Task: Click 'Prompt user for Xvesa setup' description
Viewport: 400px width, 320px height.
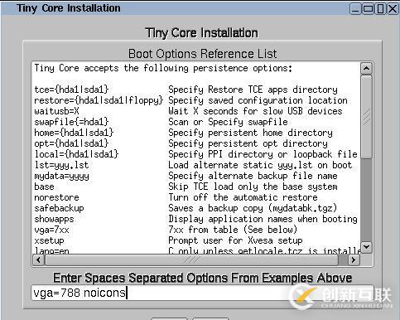Action: pos(235,240)
